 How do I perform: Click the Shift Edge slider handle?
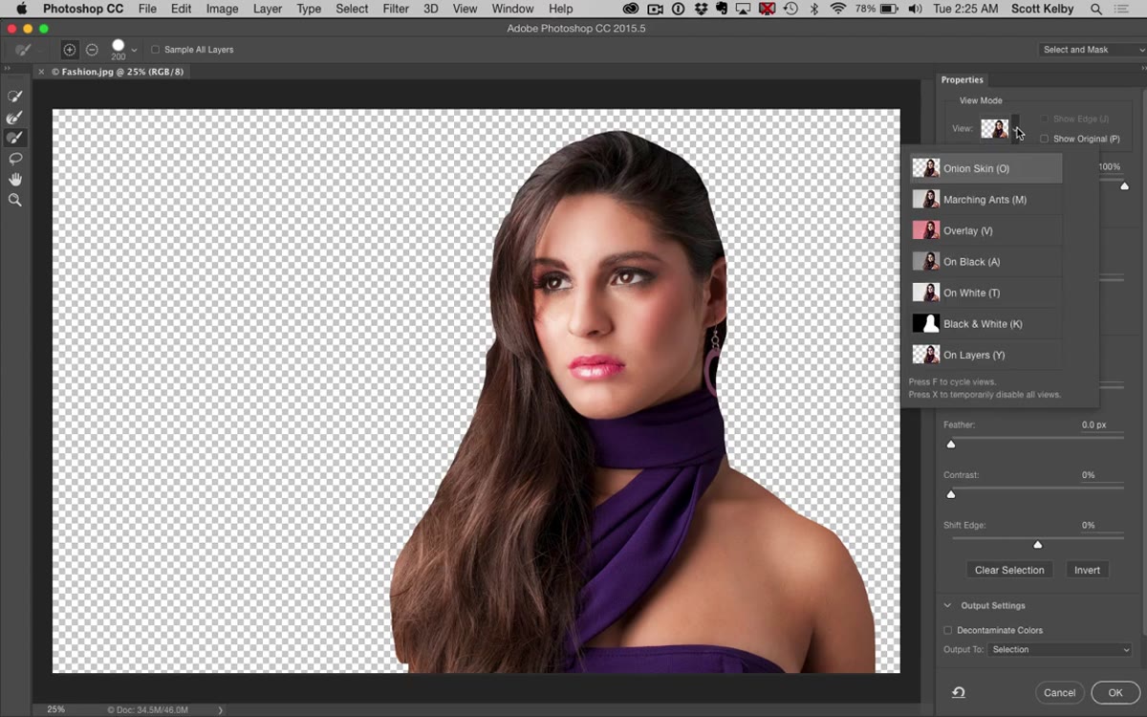1038,545
